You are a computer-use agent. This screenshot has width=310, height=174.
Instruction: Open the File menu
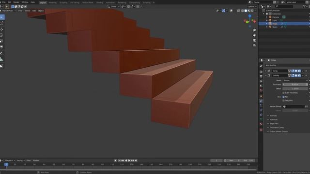4,2
